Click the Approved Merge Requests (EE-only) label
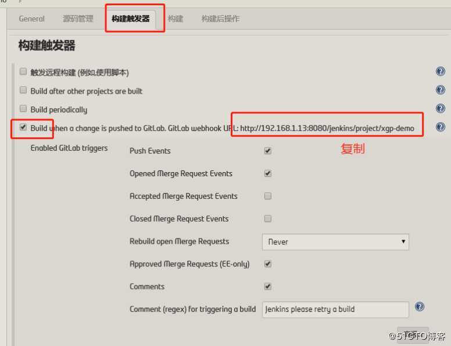 [189, 264]
